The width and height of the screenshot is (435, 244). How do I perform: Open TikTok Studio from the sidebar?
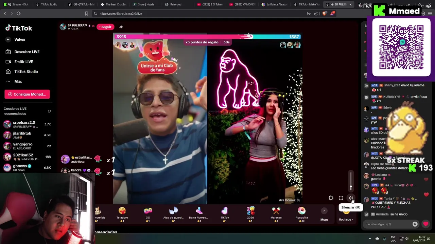click(x=22, y=72)
